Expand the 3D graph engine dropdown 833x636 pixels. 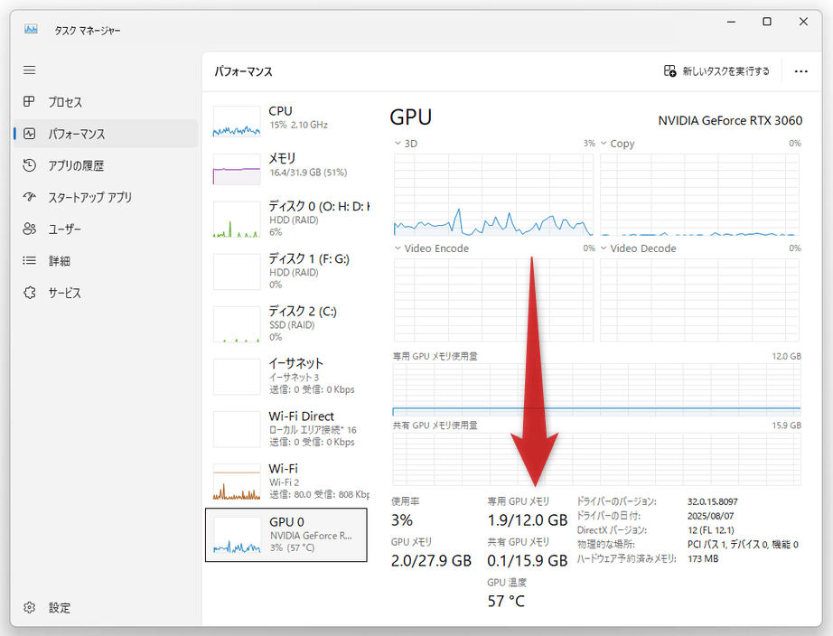click(398, 144)
